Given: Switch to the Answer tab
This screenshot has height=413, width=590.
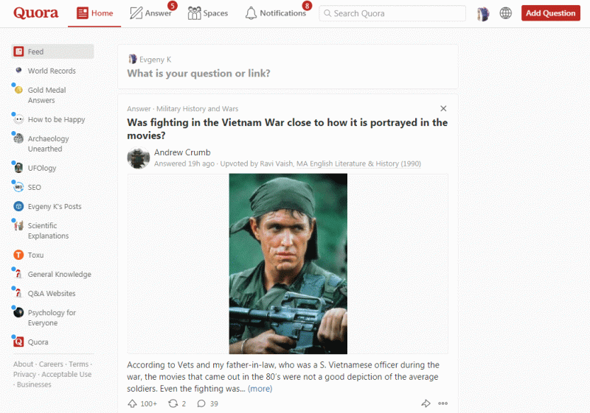Looking at the screenshot, I should pyautogui.click(x=151, y=13).
